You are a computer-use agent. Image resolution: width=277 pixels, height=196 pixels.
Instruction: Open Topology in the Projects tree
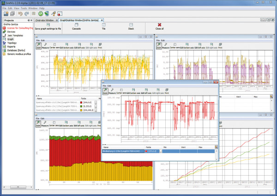pos(12,43)
